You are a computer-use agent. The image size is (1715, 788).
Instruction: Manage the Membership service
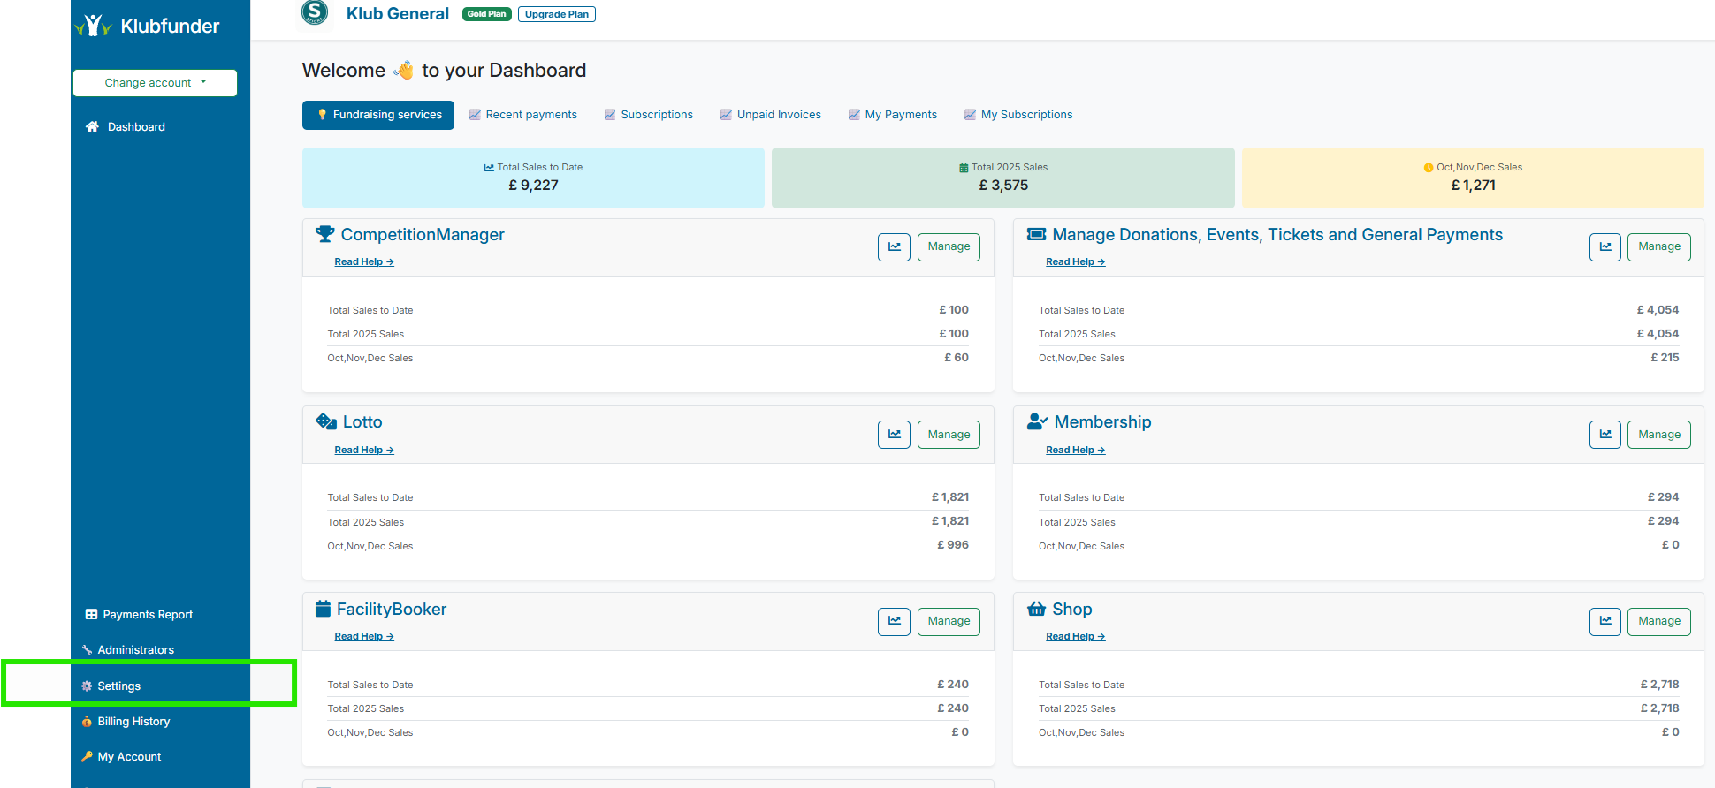(x=1659, y=435)
